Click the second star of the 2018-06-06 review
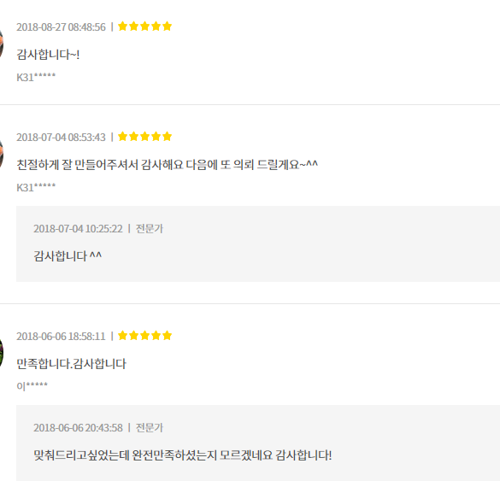 click(x=134, y=335)
